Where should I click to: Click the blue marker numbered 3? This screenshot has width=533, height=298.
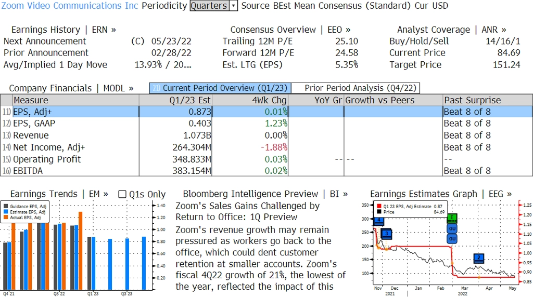387,234
